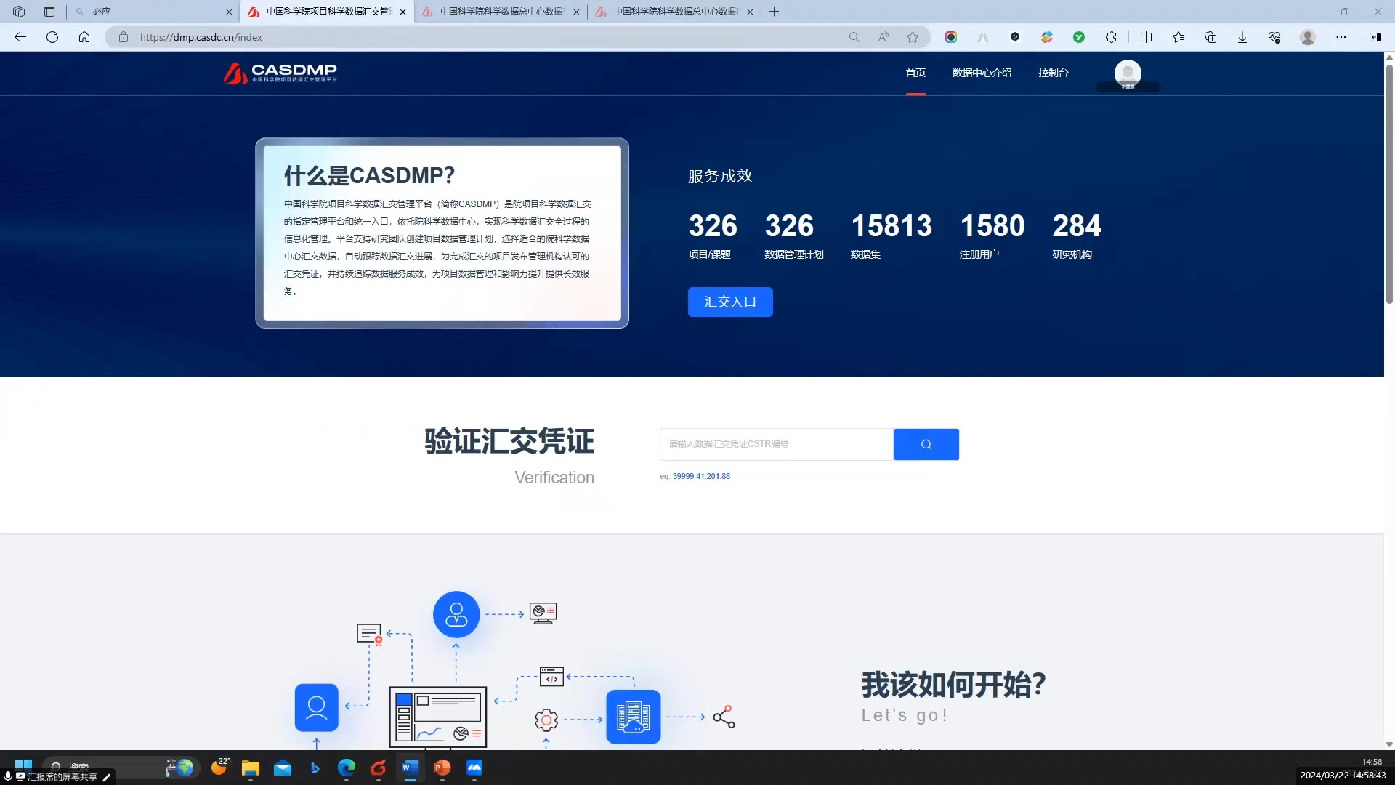Click the 15813 数据集 statistic
The image size is (1395, 785).
[891, 235]
